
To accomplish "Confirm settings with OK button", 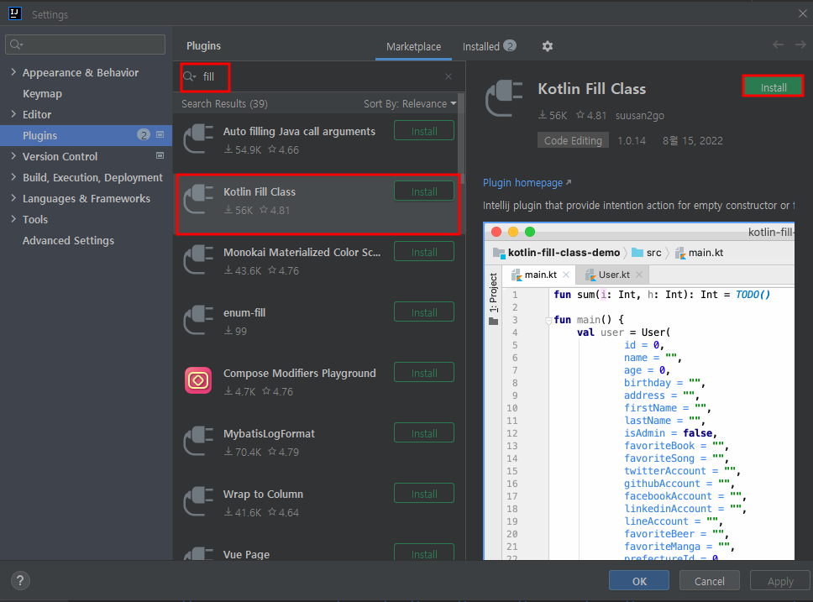I will click(x=639, y=581).
